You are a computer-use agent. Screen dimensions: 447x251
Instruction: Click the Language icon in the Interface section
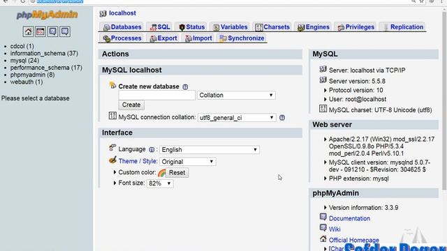pos(112,148)
